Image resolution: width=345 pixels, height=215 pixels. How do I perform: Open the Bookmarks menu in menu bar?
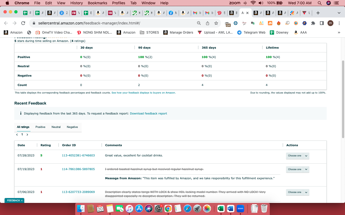pos(97,3)
